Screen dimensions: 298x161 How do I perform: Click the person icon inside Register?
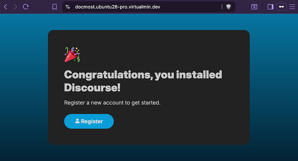(77, 121)
